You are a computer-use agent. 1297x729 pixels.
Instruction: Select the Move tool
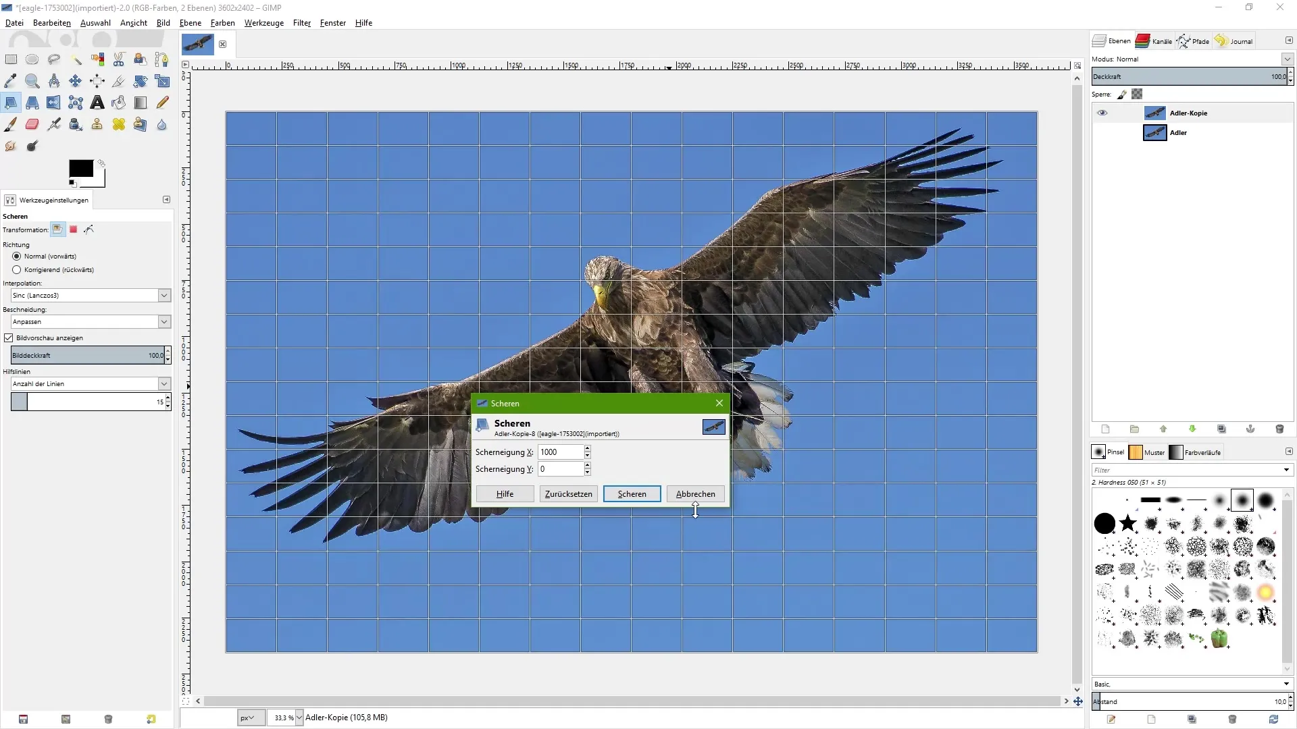coord(76,81)
